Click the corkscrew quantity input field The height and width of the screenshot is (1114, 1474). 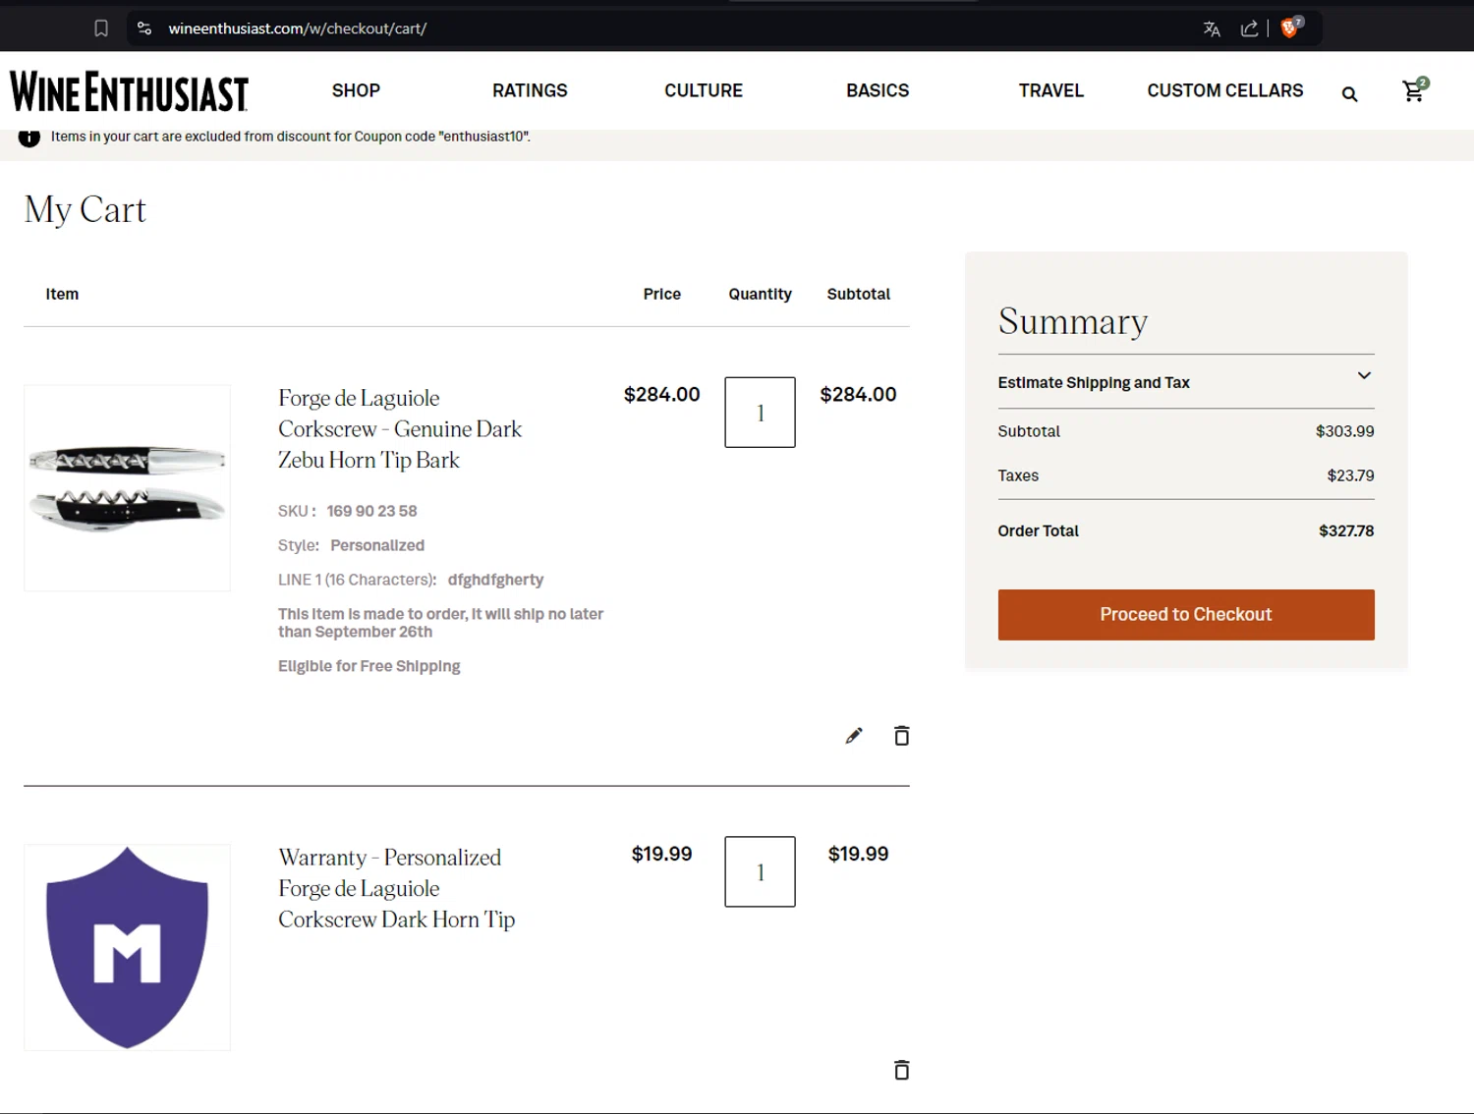coord(760,413)
